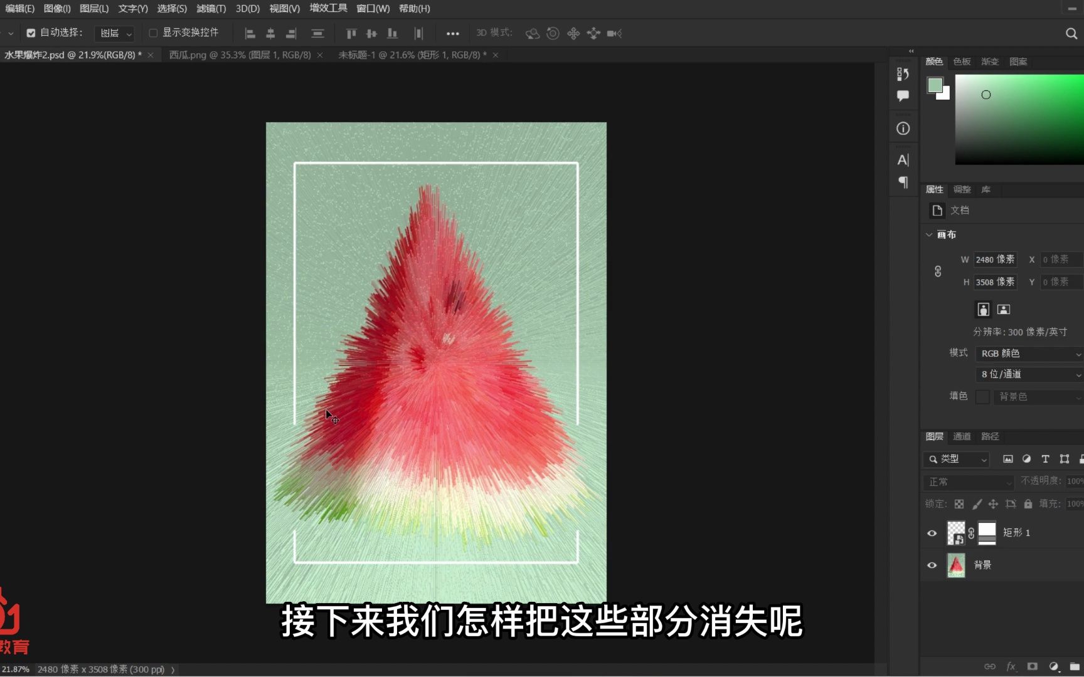
Task: Check the 显示变换控件 checkbox
Action: pyautogui.click(x=153, y=32)
